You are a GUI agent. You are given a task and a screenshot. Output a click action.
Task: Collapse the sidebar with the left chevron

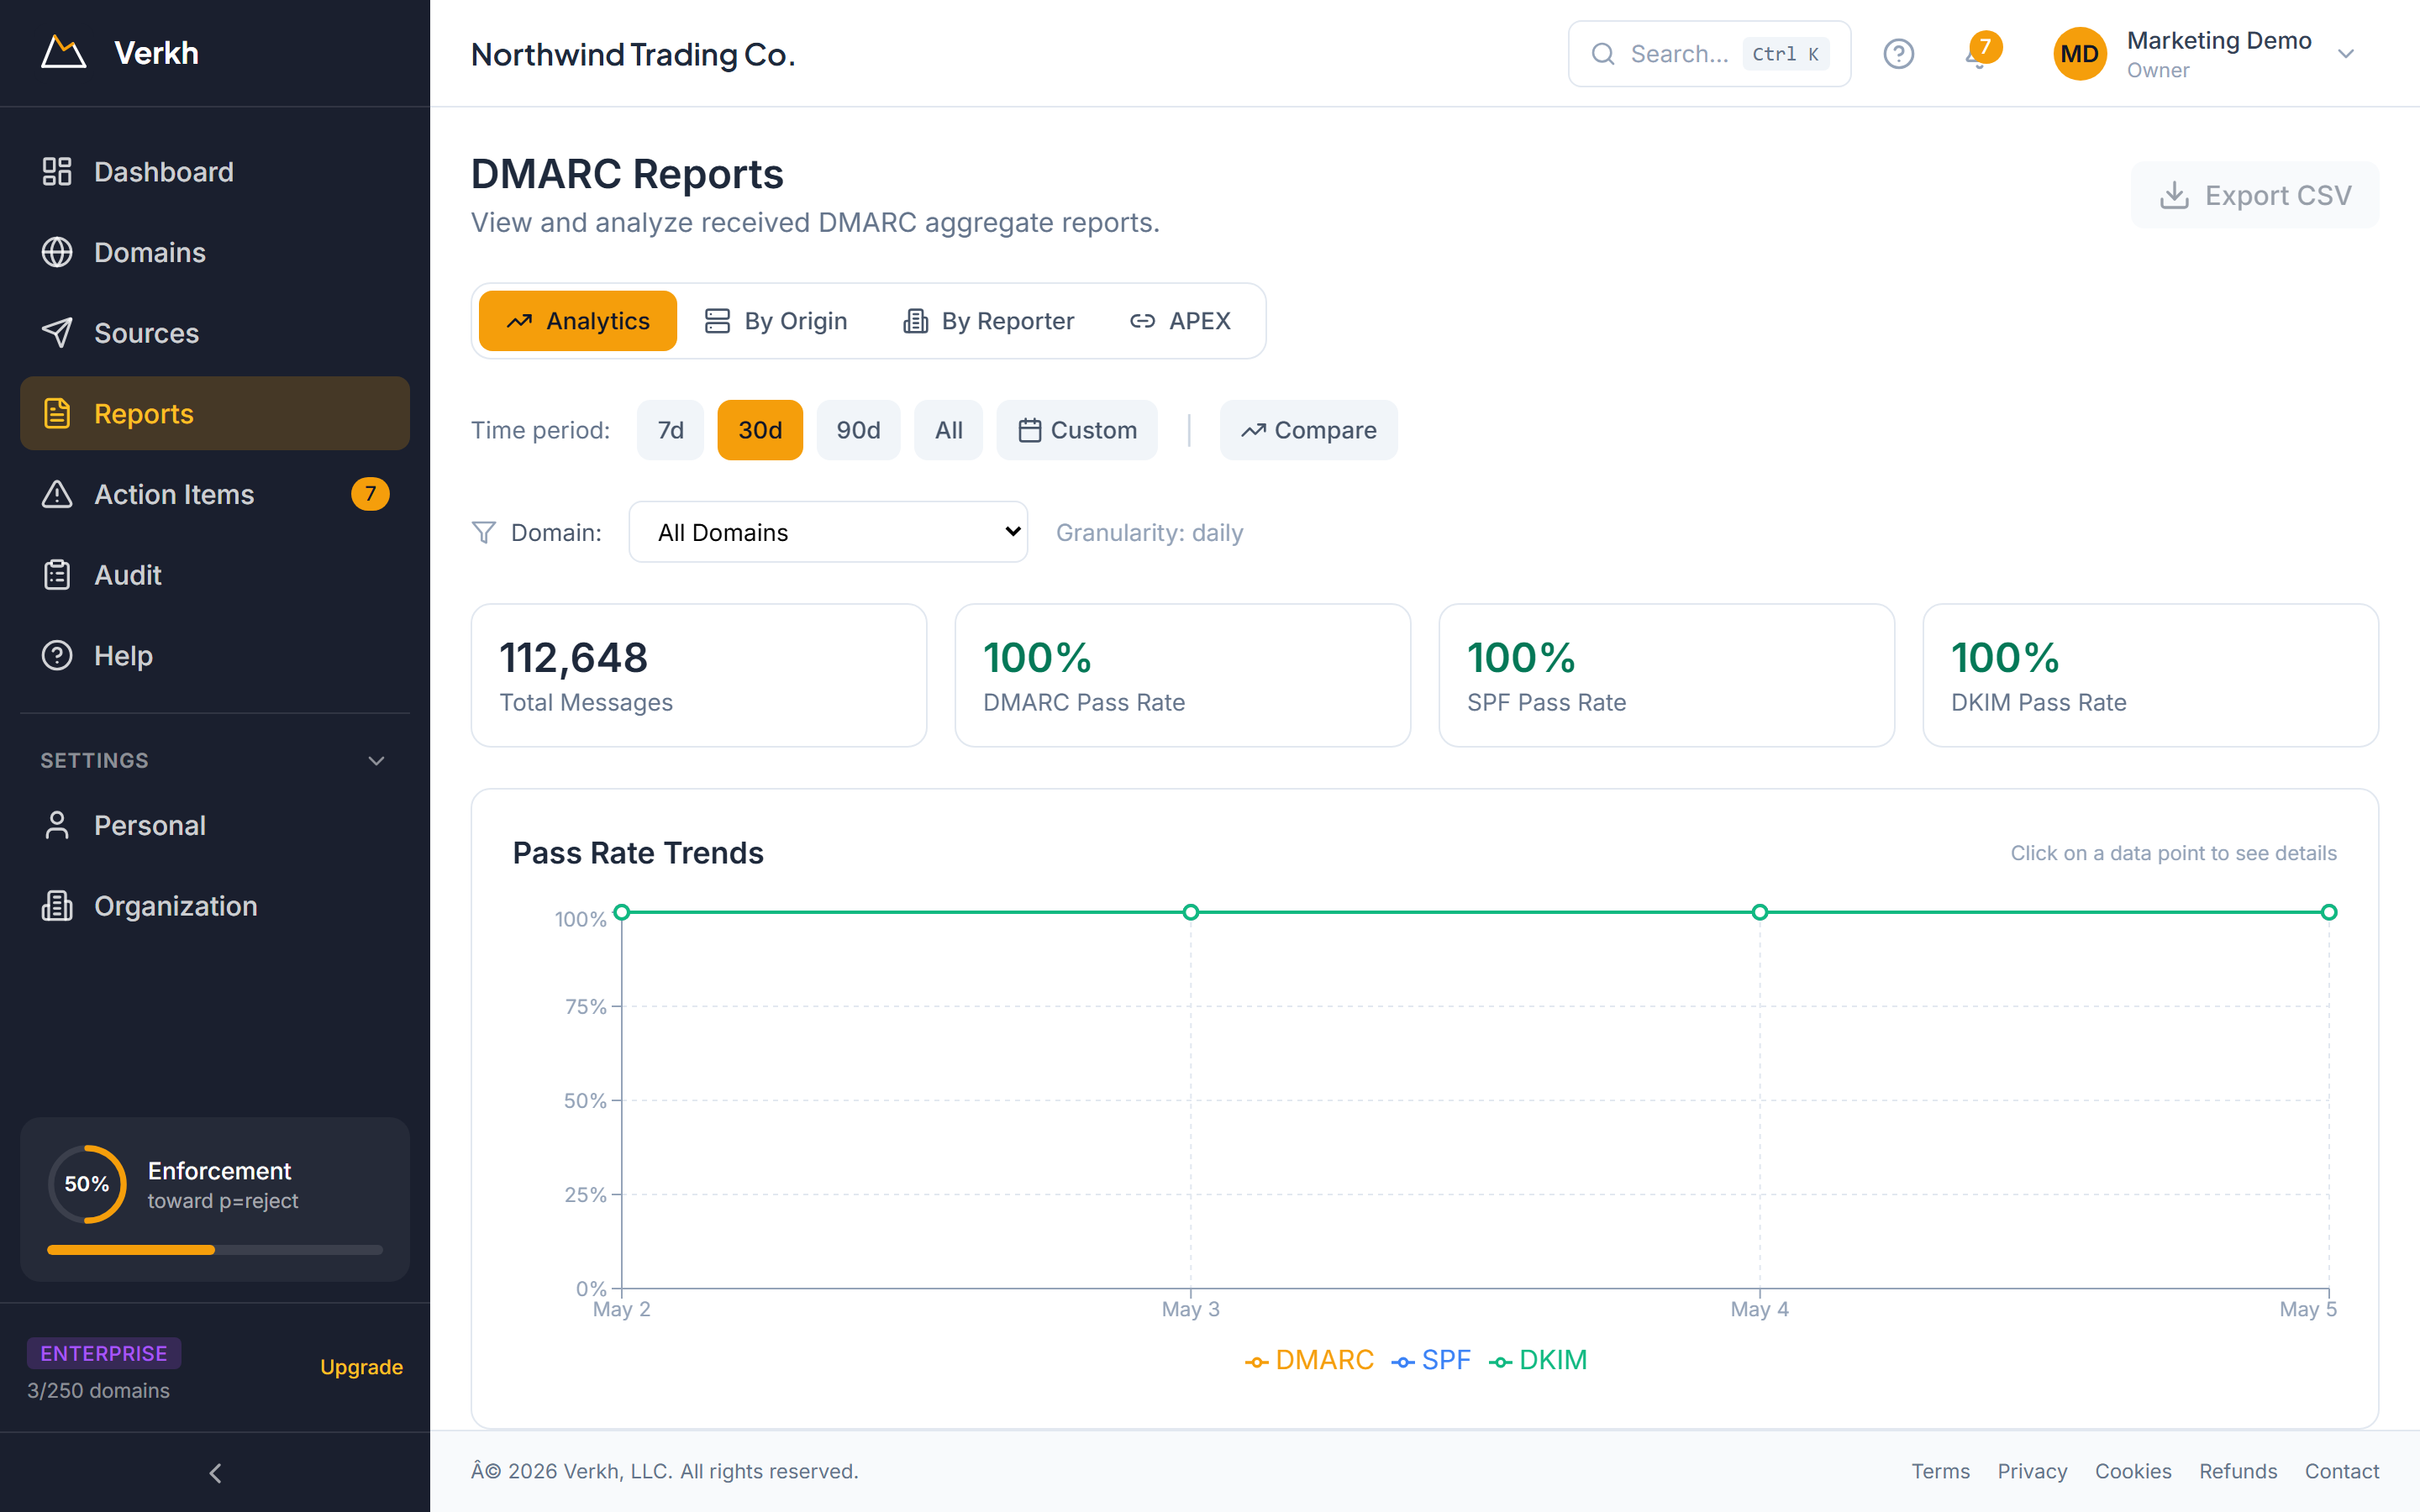(215, 1473)
